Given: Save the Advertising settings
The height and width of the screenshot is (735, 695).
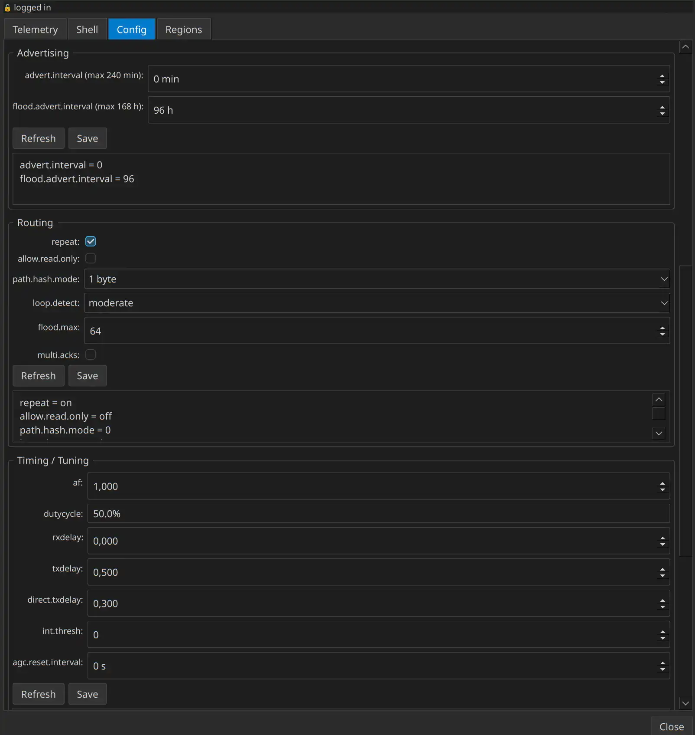Looking at the screenshot, I should tap(87, 138).
